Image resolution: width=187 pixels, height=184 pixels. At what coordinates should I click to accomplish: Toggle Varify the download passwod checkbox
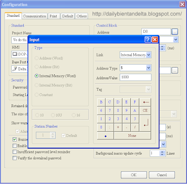point(14,158)
